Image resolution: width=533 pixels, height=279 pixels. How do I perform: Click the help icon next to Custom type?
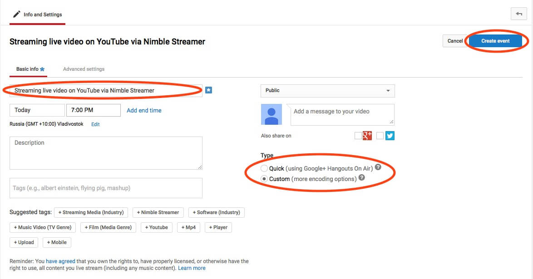click(x=362, y=177)
